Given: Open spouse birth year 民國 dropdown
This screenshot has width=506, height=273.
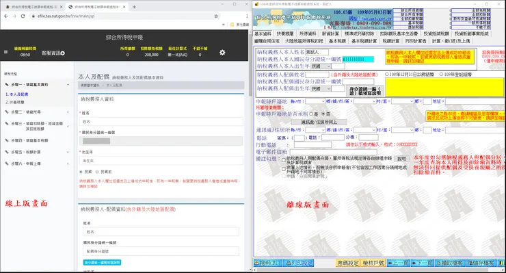Looking at the screenshot, I should 321,88.
